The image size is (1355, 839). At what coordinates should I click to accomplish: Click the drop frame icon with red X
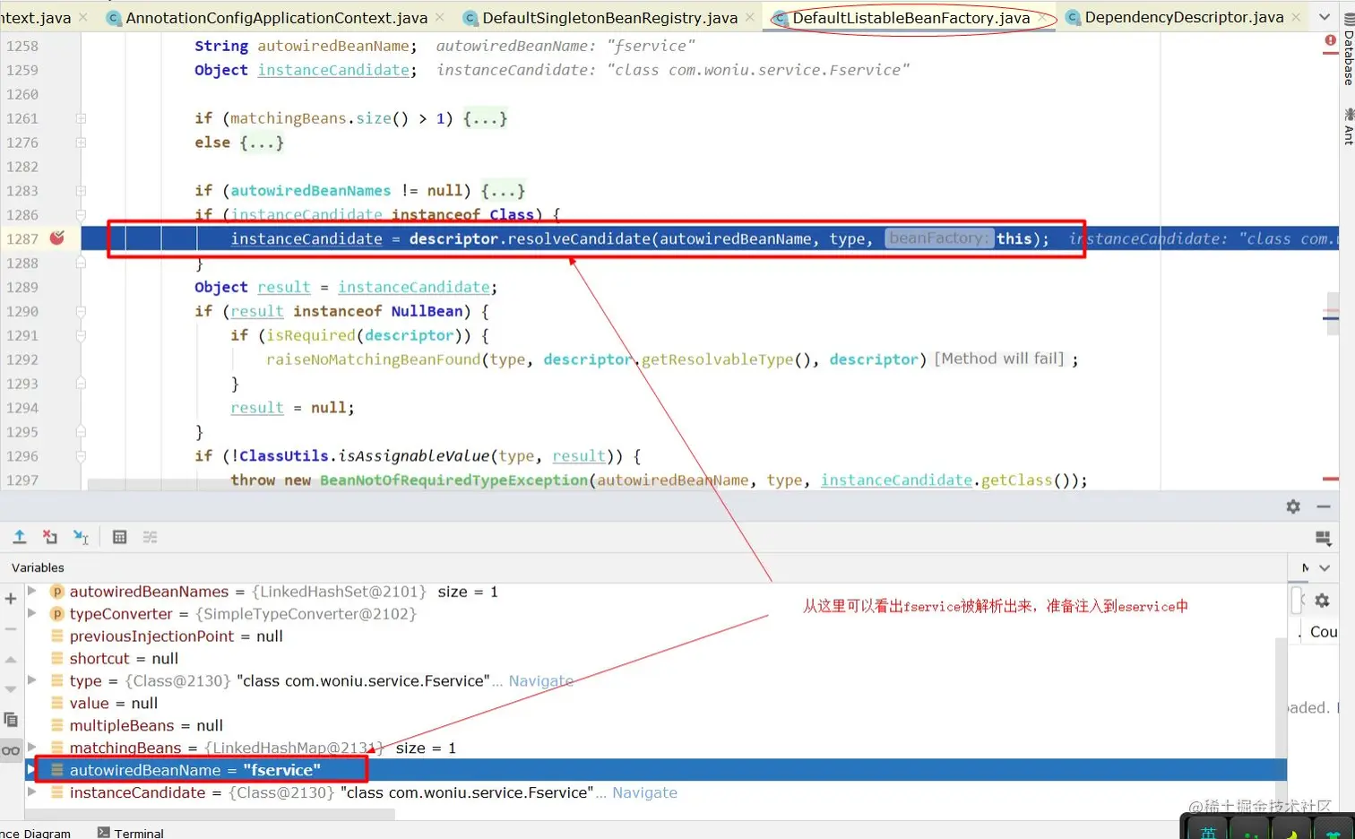[x=50, y=537]
